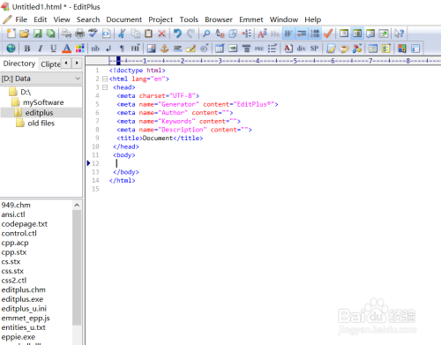The height and width of the screenshot is (345, 441).
Task: Select codepage.txt in file list
Action: [x=25, y=224]
